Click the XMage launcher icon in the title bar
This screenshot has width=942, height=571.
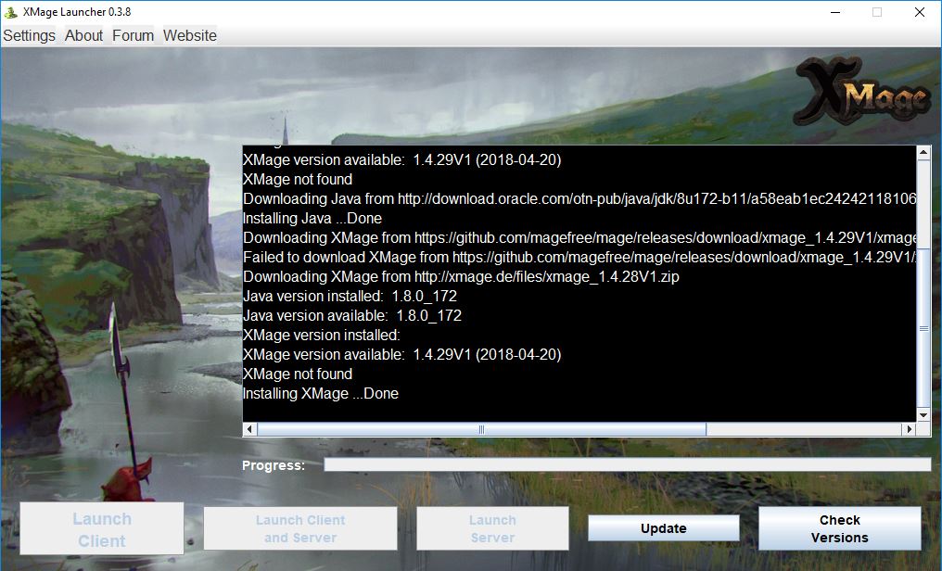coord(10,12)
